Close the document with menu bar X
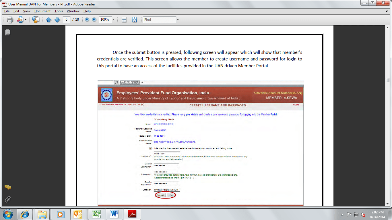392x220 pixels. coord(387,11)
